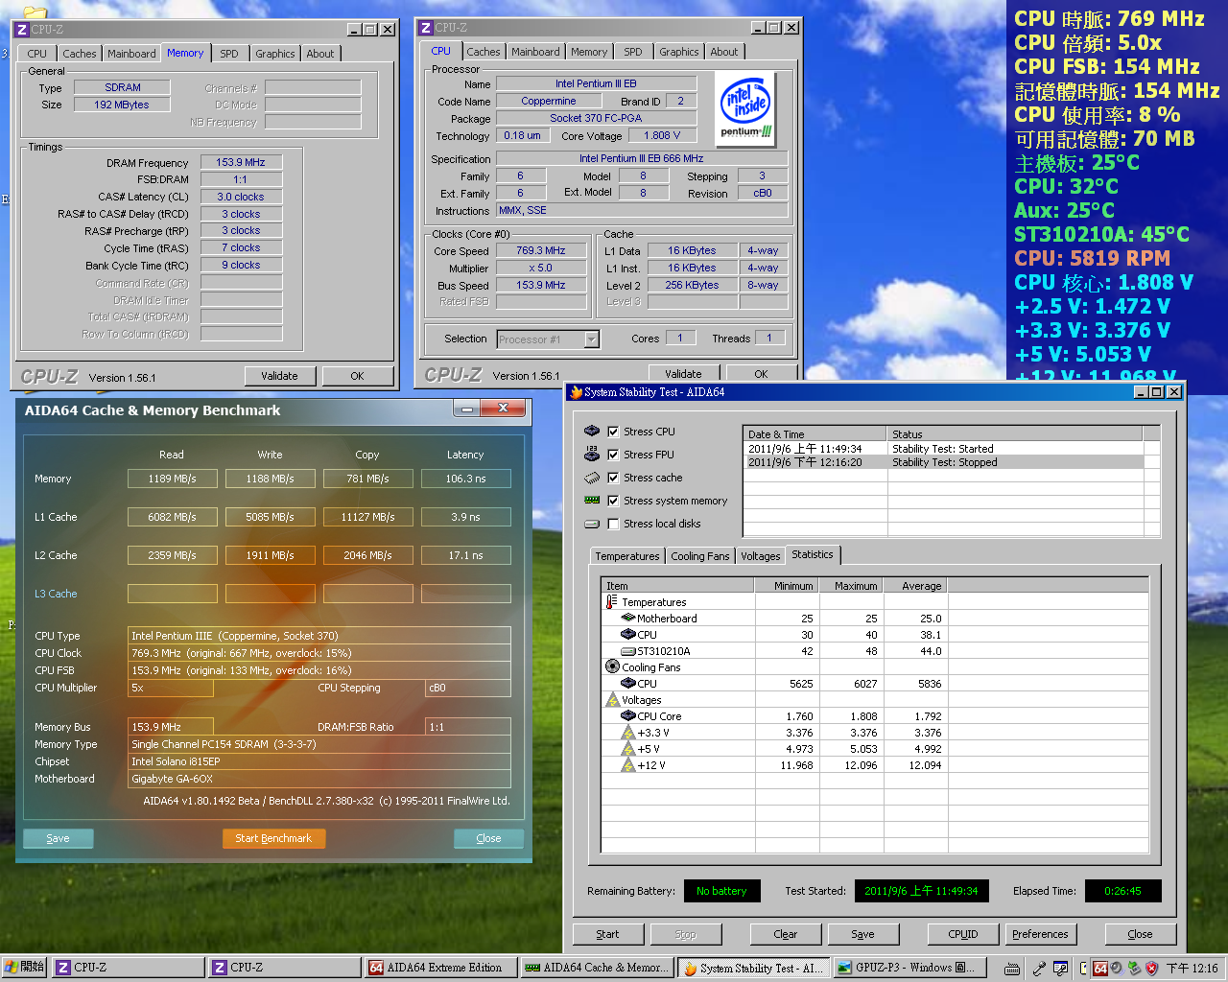Open the SPD tab in the CPU-Z Memory window
This screenshot has width=1228, height=982.
point(229,54)
